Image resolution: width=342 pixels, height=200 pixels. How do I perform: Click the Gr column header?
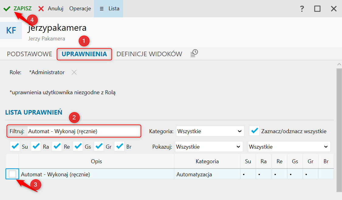click(310, 161)
